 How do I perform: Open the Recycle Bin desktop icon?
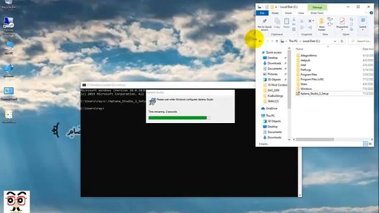pyautogui.click(x=9, y=4)
